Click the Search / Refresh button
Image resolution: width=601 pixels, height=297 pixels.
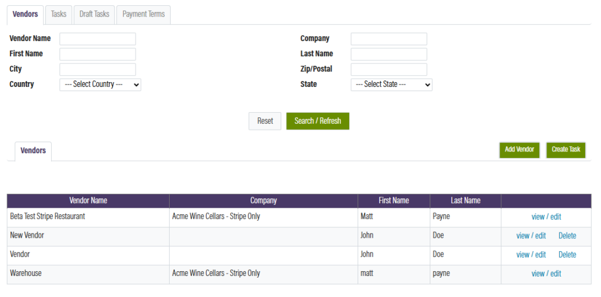point(318,121)
